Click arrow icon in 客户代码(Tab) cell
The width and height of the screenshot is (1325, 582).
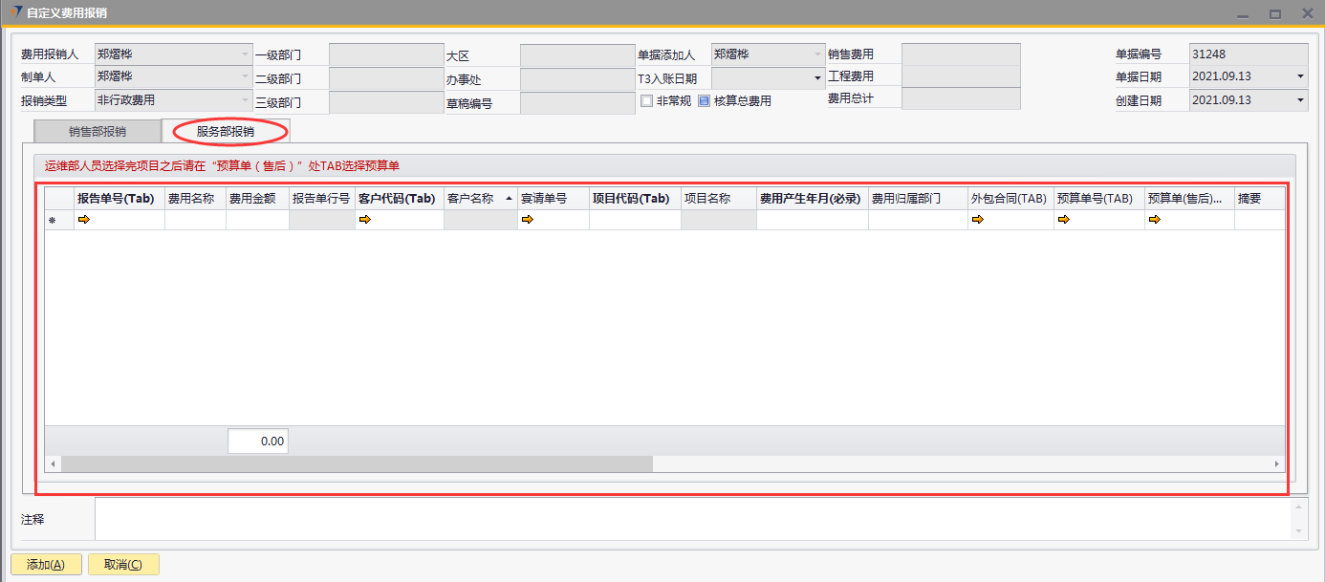pos(364,220)
